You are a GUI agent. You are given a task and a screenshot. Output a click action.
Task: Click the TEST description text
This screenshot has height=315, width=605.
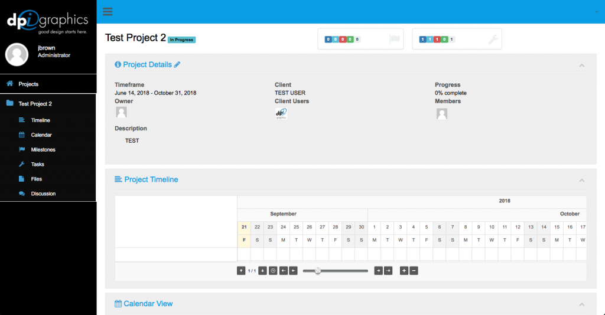(x=132, y=140)
